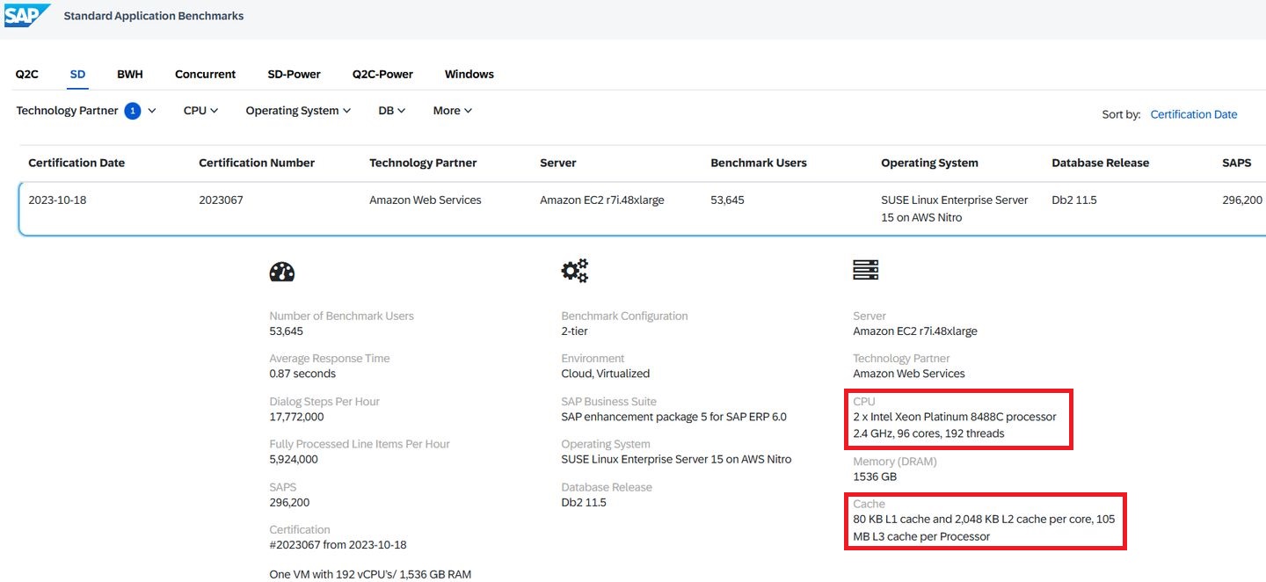
Task: Click the Technology Partner filter count badge
Action: pos(133,111)
